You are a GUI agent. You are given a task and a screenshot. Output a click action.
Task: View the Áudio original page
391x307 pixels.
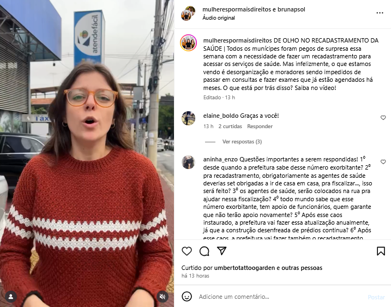(x=219, y=18)
